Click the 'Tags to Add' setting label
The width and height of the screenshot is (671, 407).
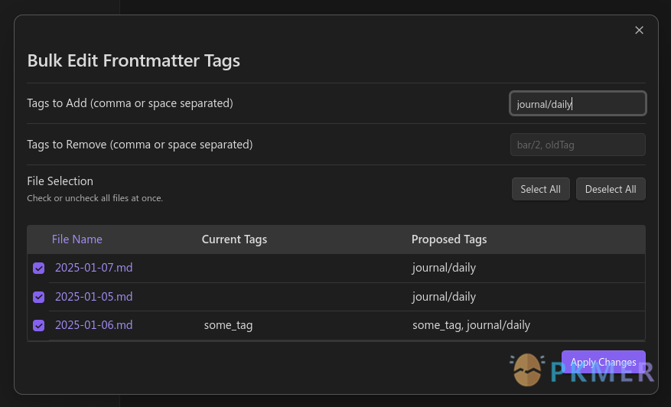(x=130, y=103)
